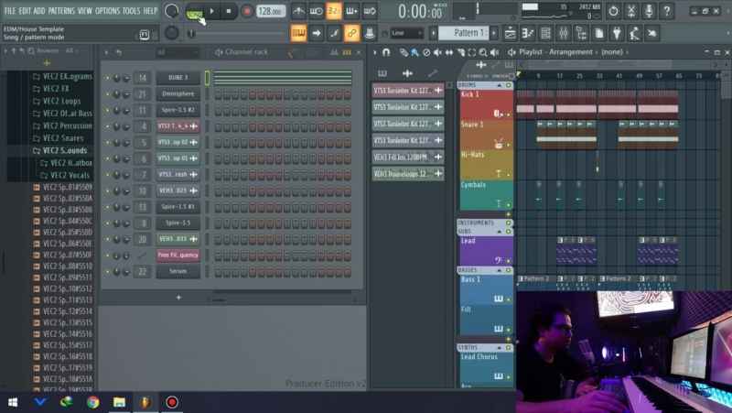This screenshot has width=732, height=413.
Task: Select the DUNE 3 channel button
Action: (178, 78)
